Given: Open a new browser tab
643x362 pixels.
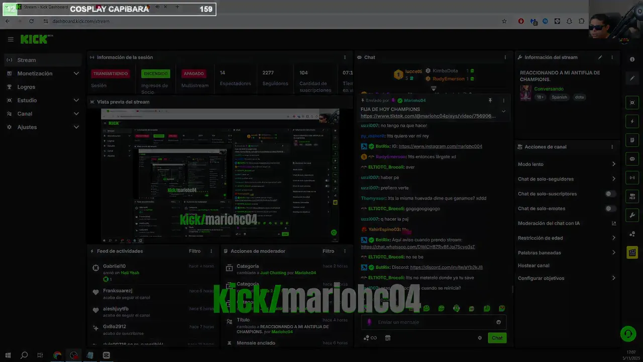Looking at the screenshot, I should point(177,7).
